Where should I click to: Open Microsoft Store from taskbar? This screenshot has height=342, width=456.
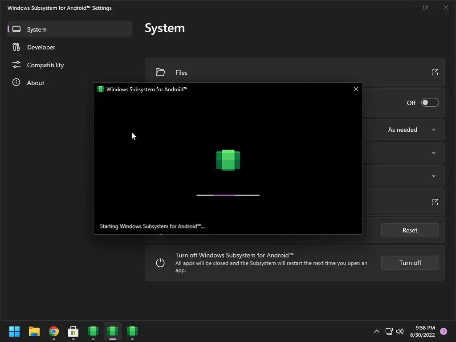click(73, 331)
